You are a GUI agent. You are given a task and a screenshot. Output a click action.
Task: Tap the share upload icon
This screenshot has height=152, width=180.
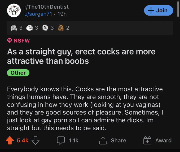pos(103,140)
